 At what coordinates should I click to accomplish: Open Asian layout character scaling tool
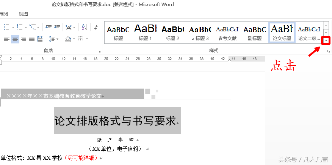click(x=68, y=27)
